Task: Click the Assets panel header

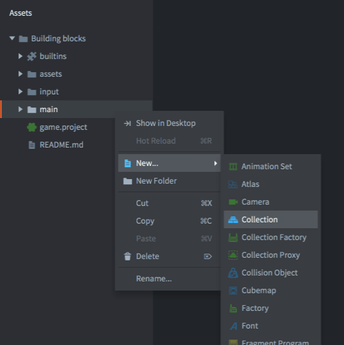Action: (x=21, y=13)
